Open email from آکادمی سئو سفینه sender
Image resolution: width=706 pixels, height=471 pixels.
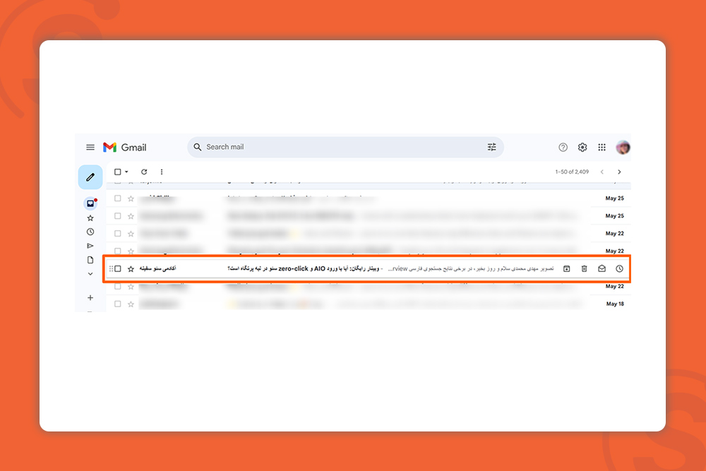157,268
